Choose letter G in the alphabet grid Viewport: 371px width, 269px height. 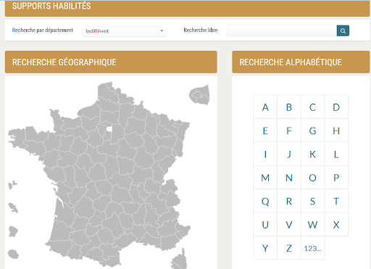[312, 131]
